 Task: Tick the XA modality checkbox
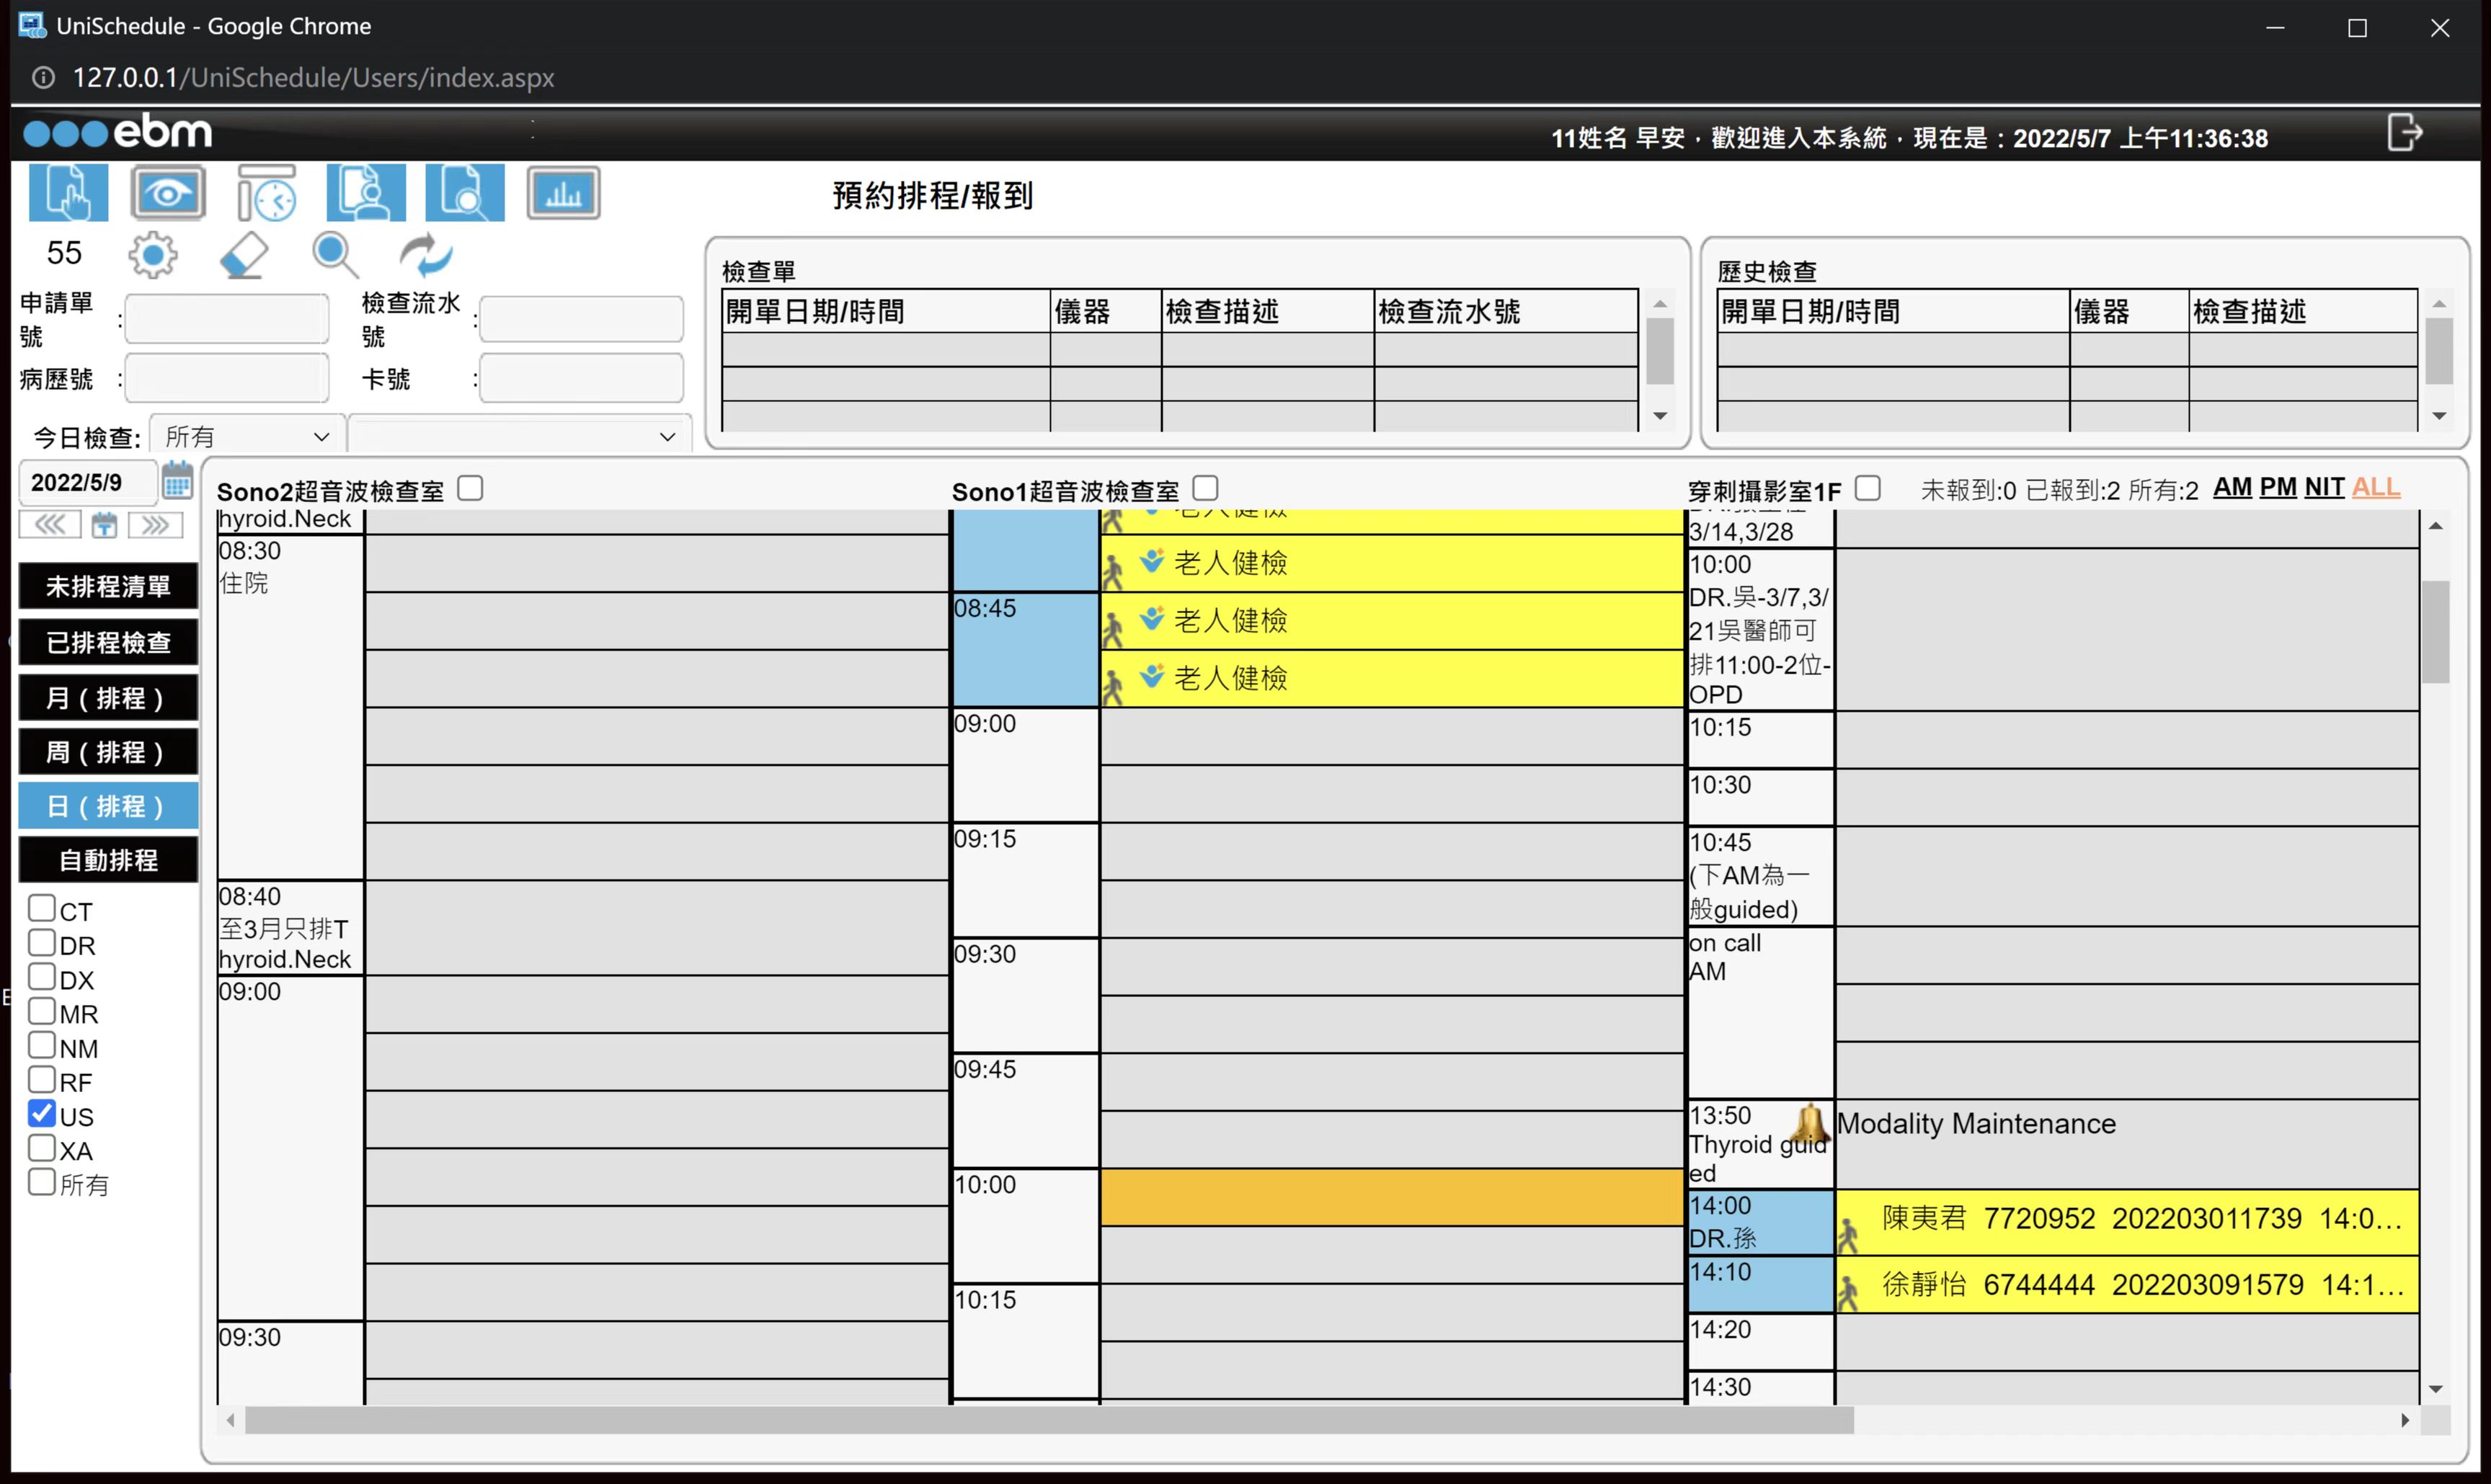coord(42,1148)
